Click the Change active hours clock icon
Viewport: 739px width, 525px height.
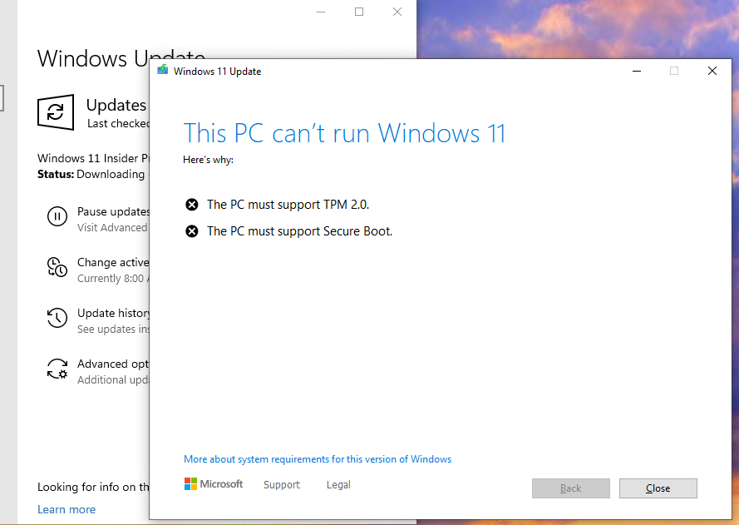coord(57,267)
